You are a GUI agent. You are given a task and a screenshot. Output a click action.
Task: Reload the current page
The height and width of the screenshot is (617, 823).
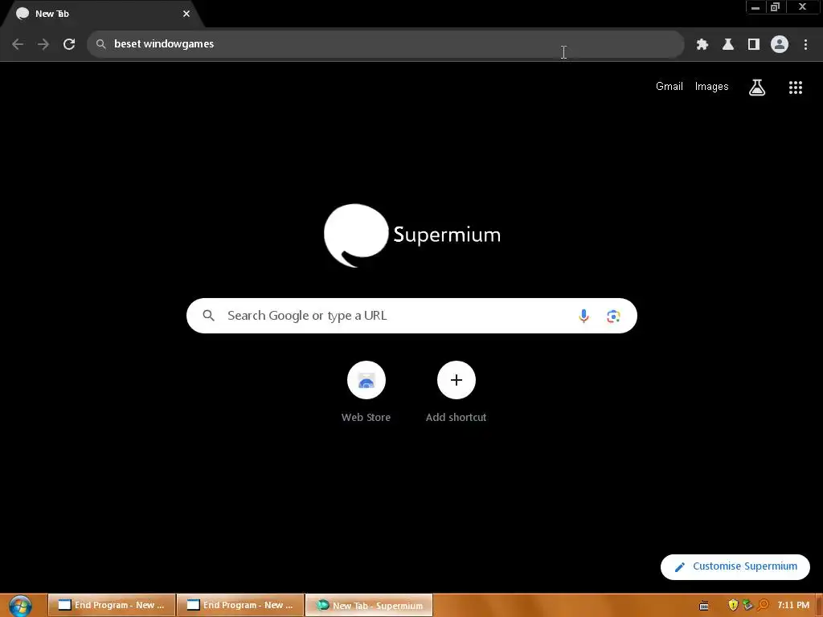[x=69, y=44]
